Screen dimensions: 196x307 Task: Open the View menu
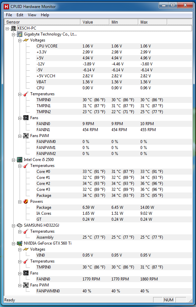[x=32, y=15]
